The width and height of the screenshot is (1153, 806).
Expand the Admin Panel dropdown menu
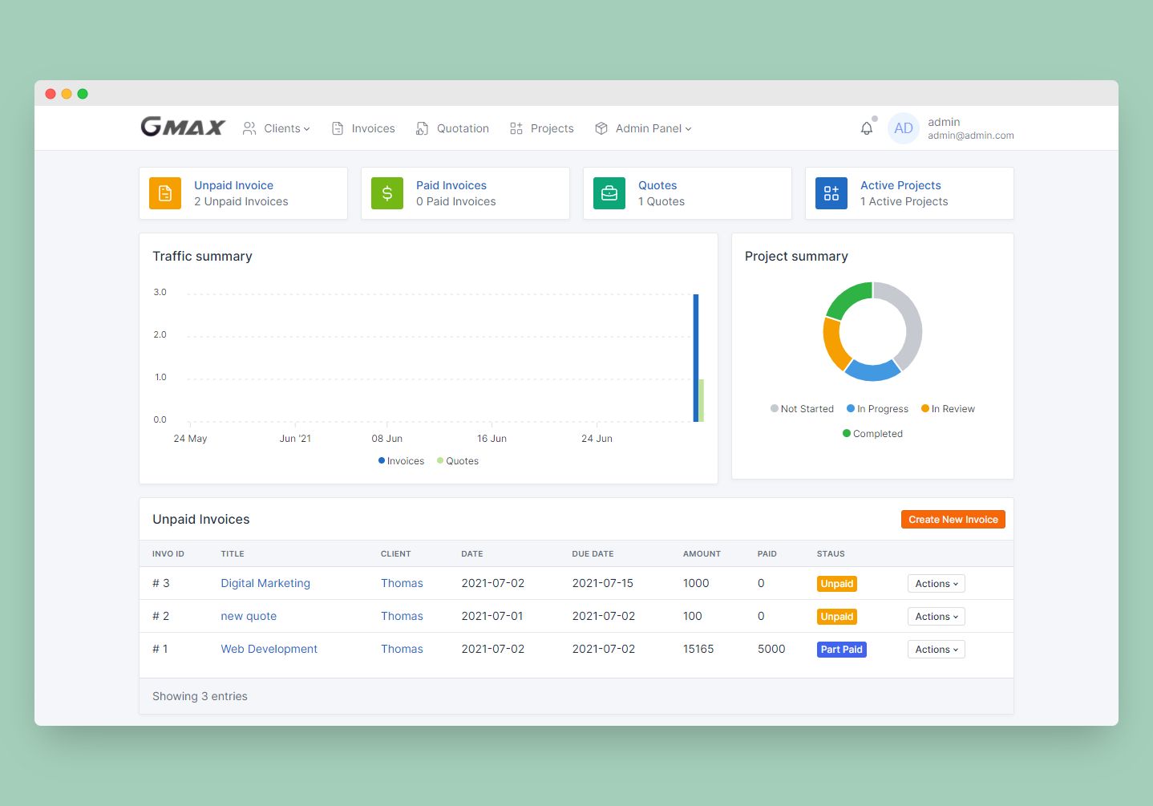point(653,128)
